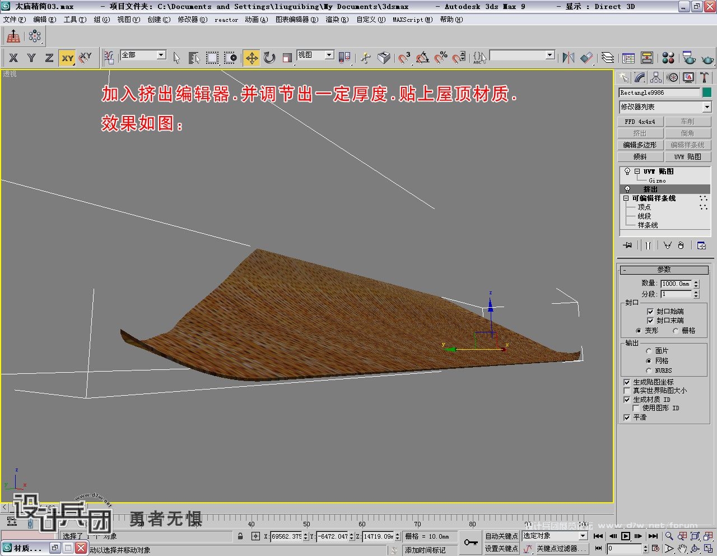
Task: Select NURBS output option
Action: click(x=649, y=370)
